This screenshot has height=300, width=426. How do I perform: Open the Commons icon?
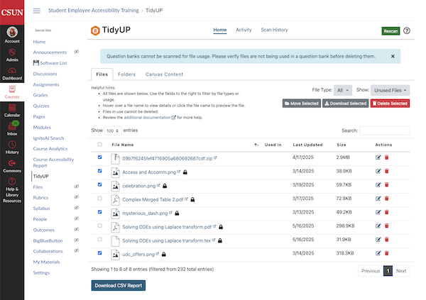click(12, 163)
